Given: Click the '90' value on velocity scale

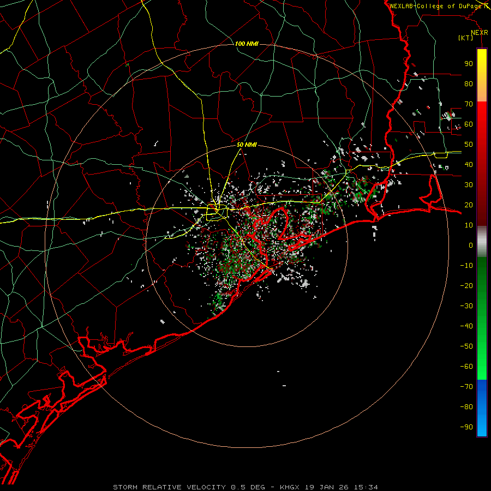Looking at the screenshot, I should (x=469, y=64).
